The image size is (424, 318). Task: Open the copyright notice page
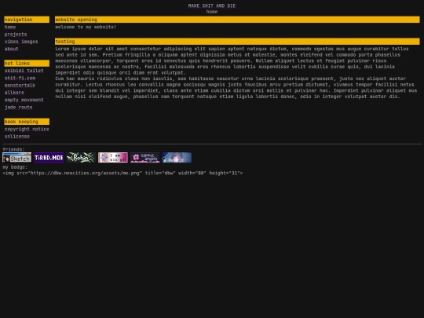coord(27,130)
